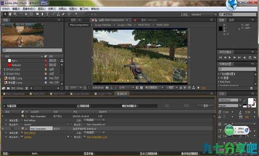Toggle always preview this view
Screen dimensions: 259x156
[67, 88]
